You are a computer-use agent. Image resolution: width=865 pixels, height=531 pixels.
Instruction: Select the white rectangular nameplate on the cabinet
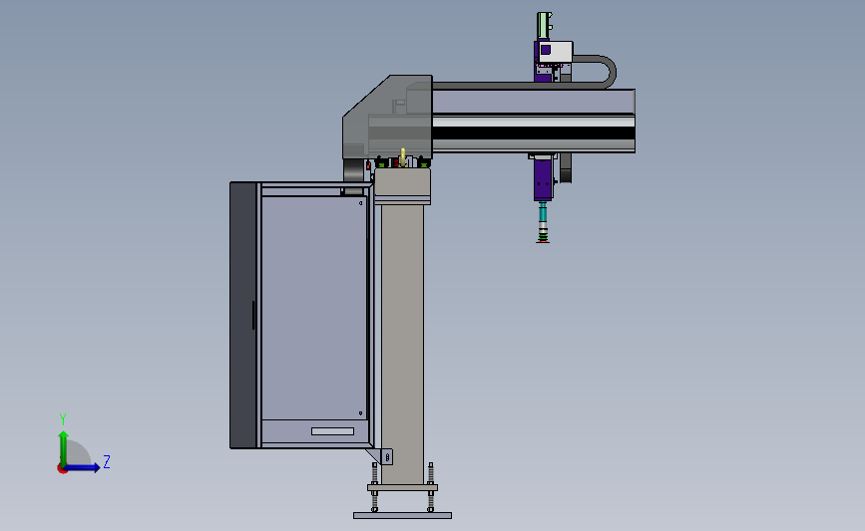(332, 431)
